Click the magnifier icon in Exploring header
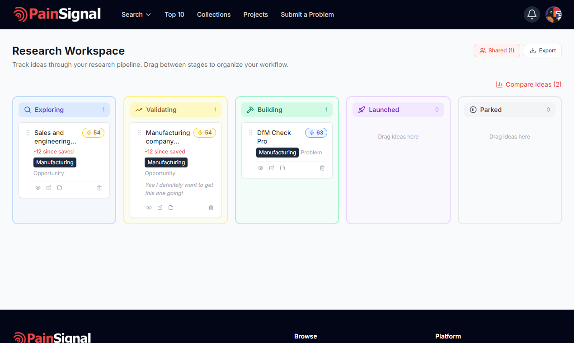 pyautogui.click(x=28, y=110)
